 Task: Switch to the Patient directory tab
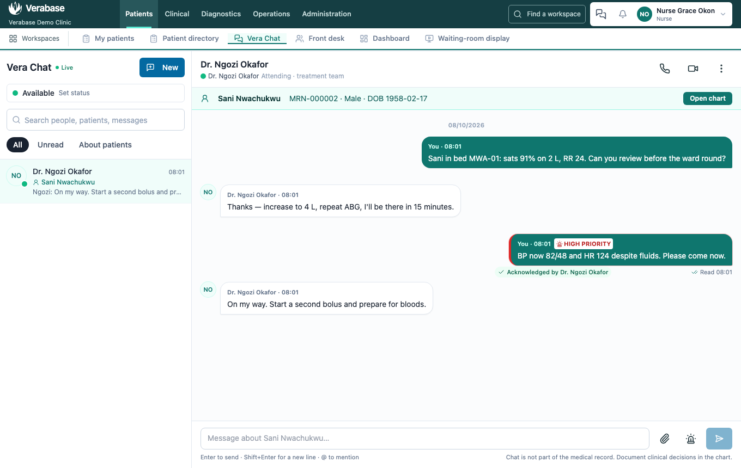[184, 39]
